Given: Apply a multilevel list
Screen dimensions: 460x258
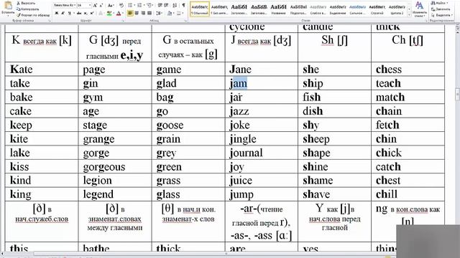Looking at the screenshot, I should pos(149,5).
